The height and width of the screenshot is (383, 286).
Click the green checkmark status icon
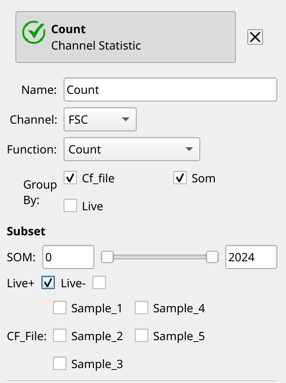(34, 32)
